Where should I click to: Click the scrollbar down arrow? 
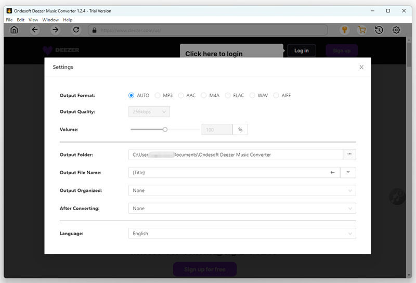point(409,275)
